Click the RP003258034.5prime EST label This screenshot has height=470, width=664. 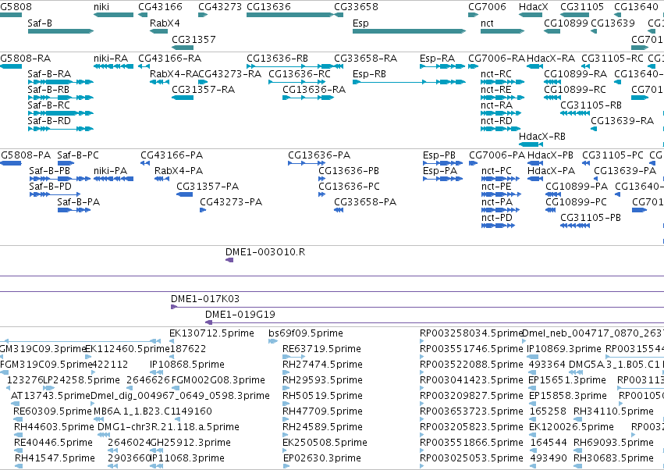click(471, 333)
